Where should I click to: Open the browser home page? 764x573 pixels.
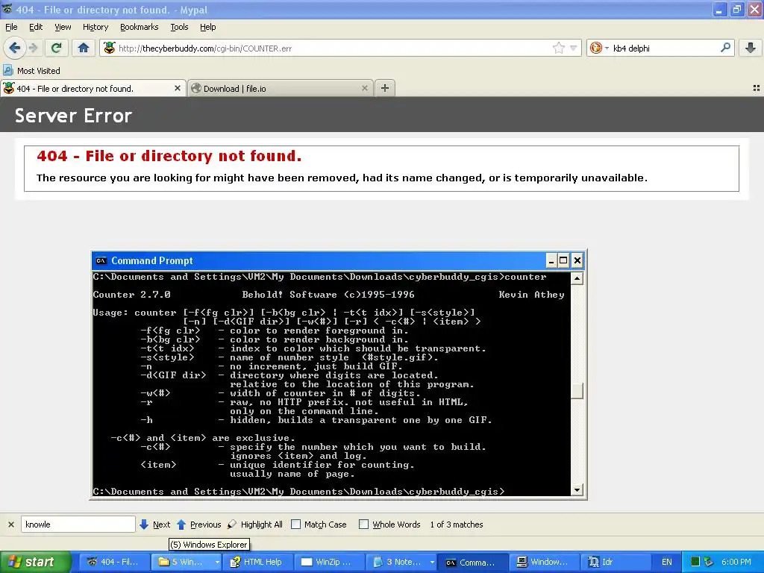[x=84, y=48]
